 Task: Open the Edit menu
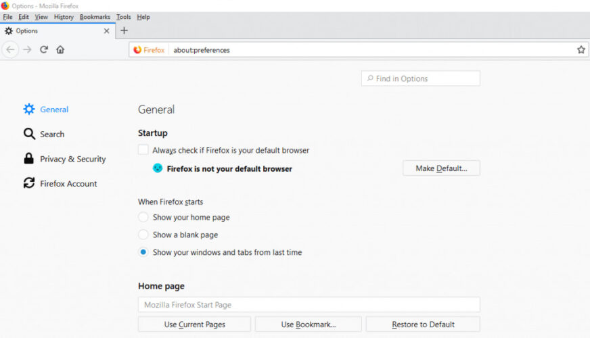[x=23, y=17]
